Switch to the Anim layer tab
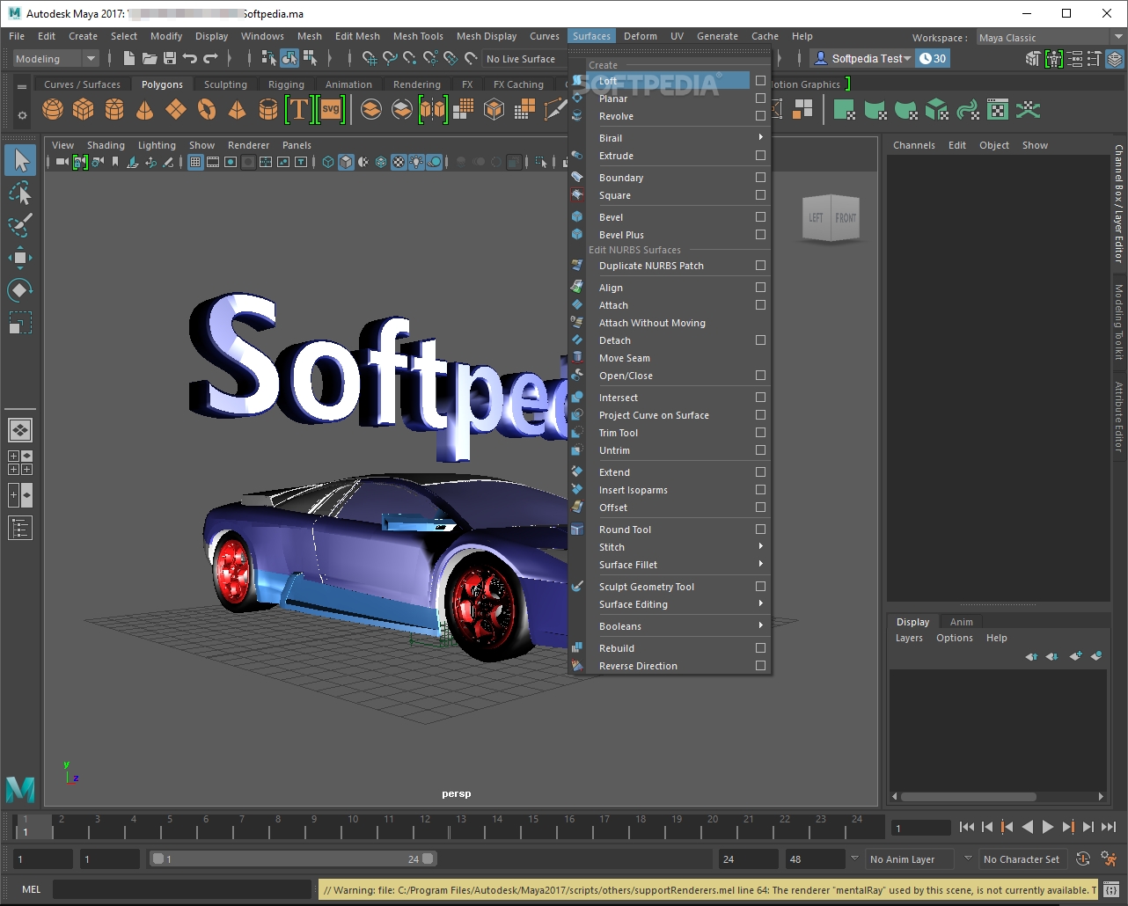 point(962,622)
